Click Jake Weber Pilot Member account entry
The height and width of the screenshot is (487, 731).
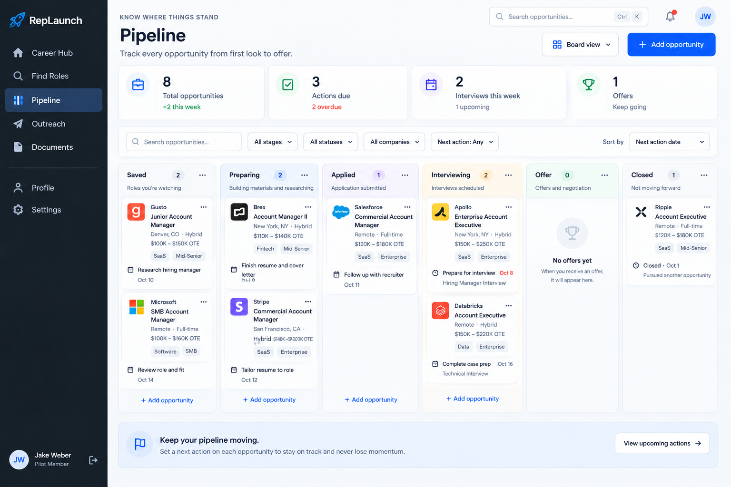(41, 459)
